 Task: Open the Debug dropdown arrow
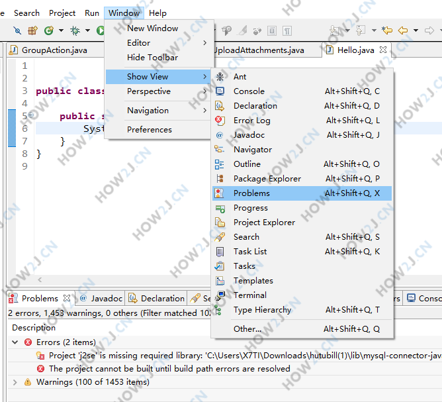(x=87, y=30)
